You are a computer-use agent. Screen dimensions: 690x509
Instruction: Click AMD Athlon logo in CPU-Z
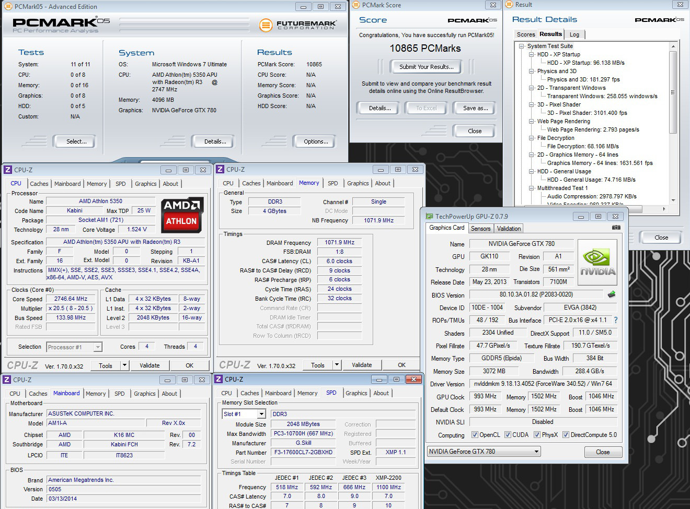[x=181, y=215]
